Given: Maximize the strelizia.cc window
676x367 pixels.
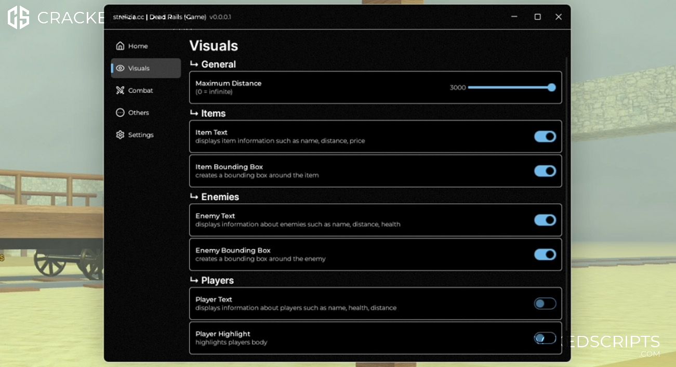Looking at the screenshot, I should click(x=537, y=17).
